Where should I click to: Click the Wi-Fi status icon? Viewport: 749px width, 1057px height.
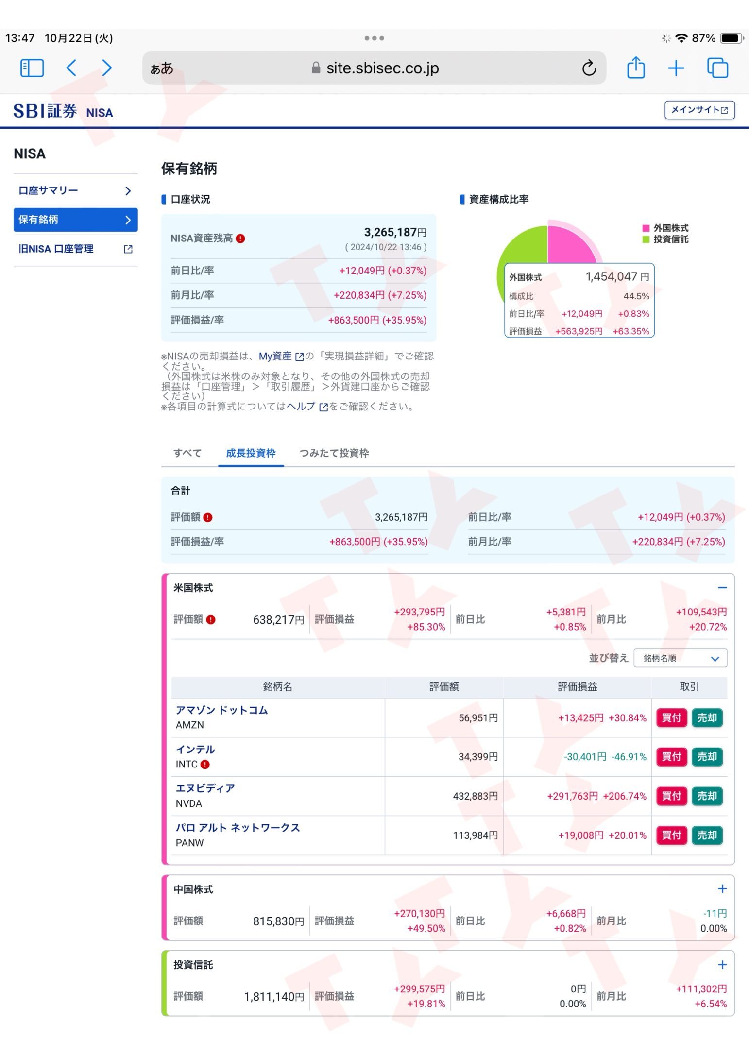point(681,38)
